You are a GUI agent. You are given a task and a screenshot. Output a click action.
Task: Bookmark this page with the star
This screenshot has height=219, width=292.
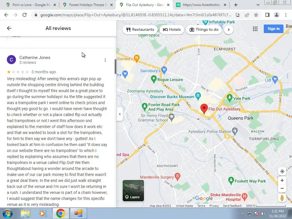coord(256,15)
